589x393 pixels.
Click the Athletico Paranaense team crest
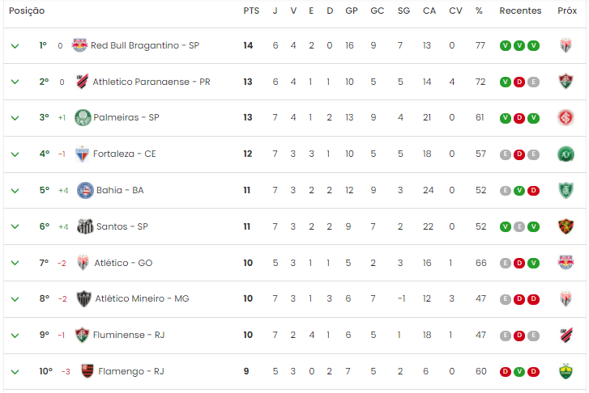coord(83,82)
